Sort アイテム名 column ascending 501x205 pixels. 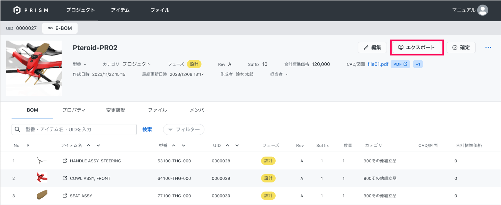tap(89, 145)
